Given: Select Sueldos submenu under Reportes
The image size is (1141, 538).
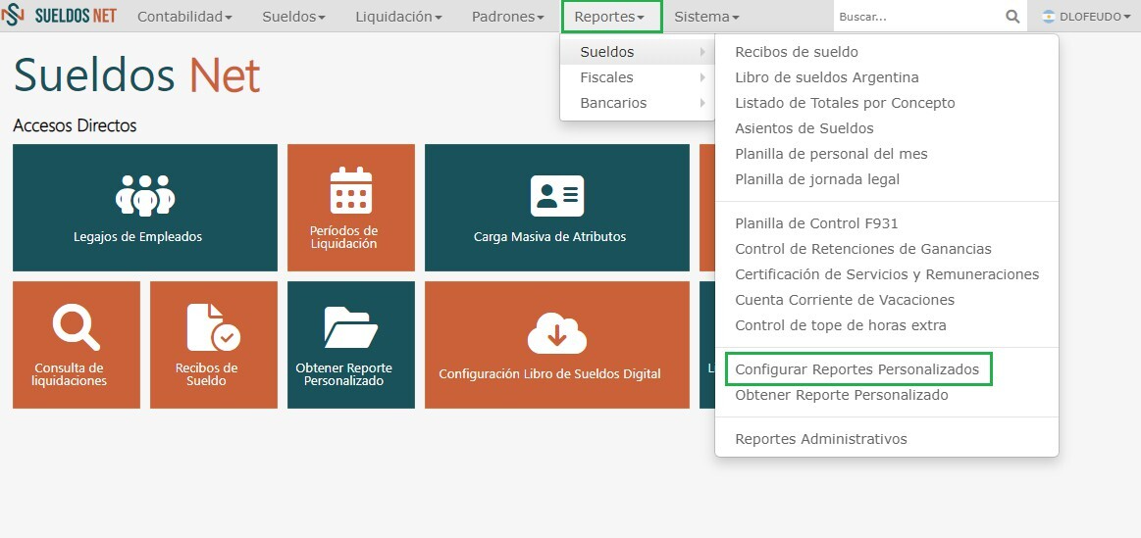Looking at the screenshot, I should (638, 52).
